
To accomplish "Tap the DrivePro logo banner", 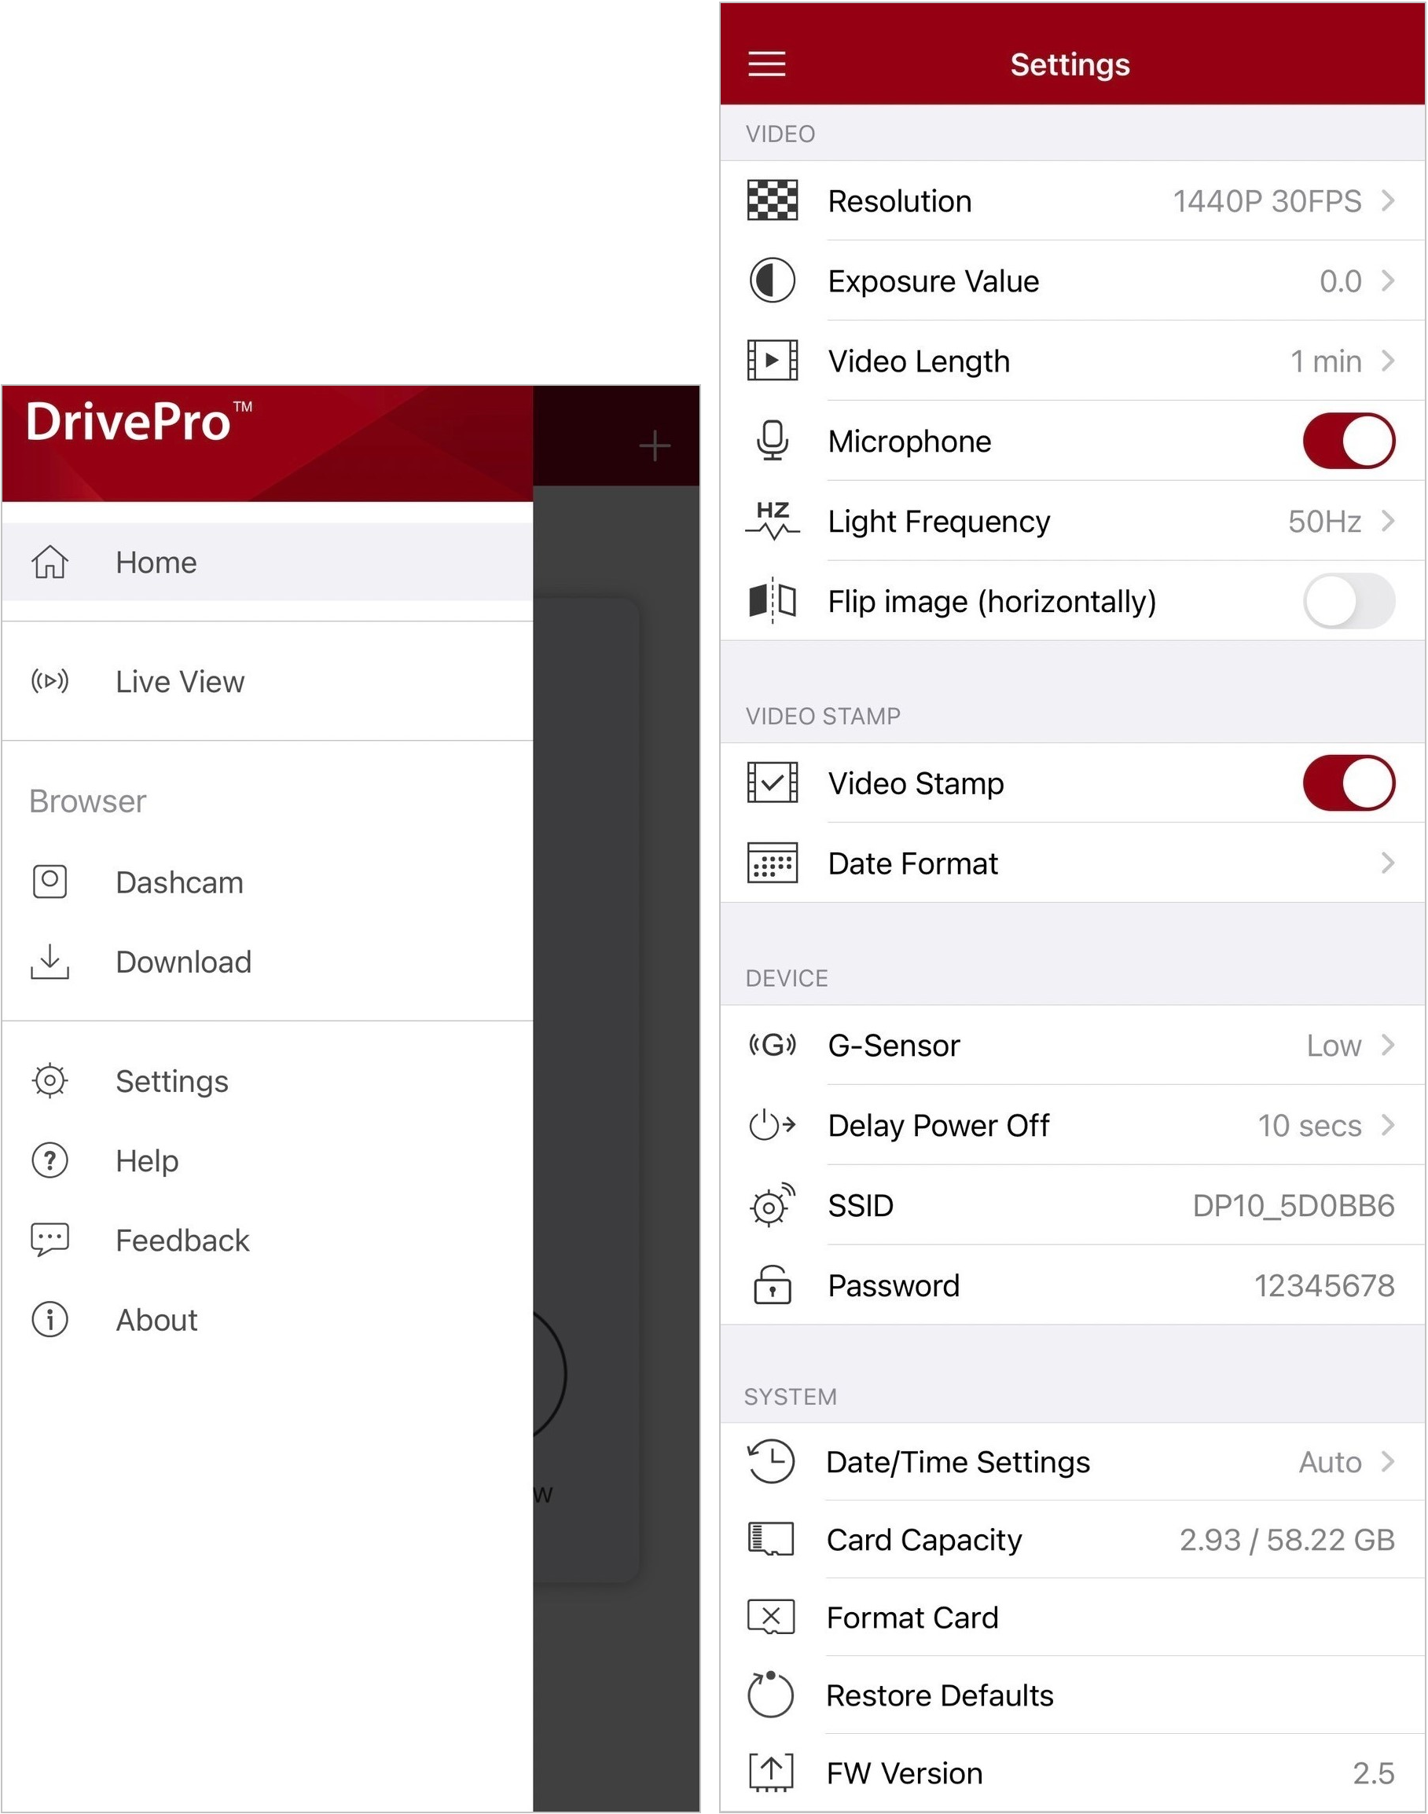I will point(267,444).
